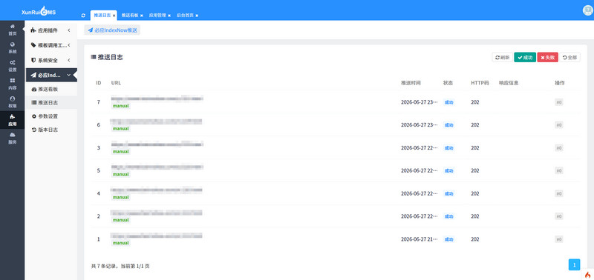Switch to the 后台首页 tab

point(185,15)
